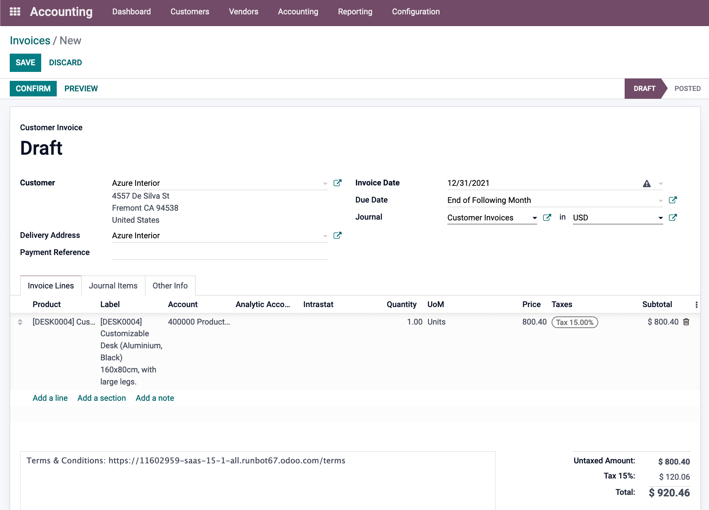Open the apps grid menu icon
The height and width of the screenshot is (510, 709).
[15, 12]
